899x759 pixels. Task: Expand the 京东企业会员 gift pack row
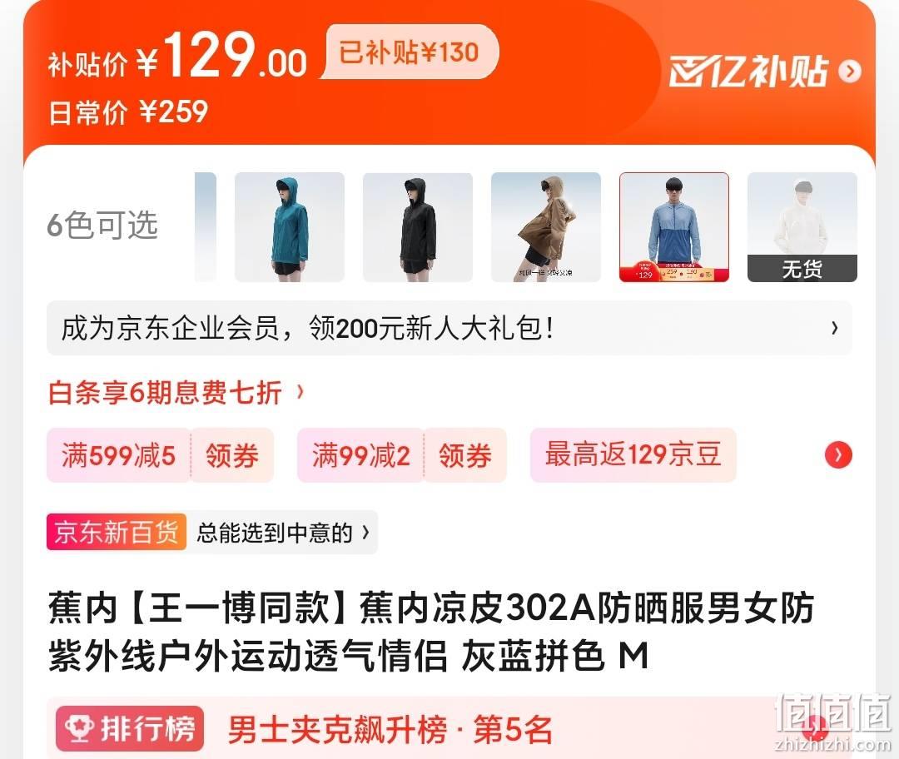(x=449, y=328)
